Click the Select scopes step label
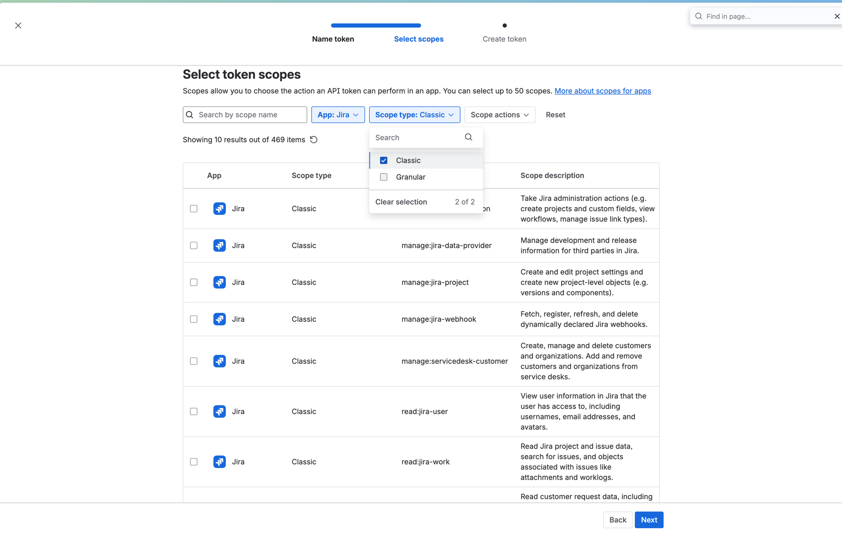Screen dimensions: 842x535 pyautogui.click(x=418, y=39)
